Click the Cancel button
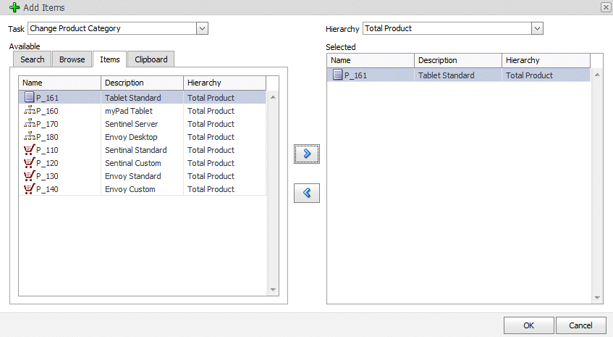 581,325
